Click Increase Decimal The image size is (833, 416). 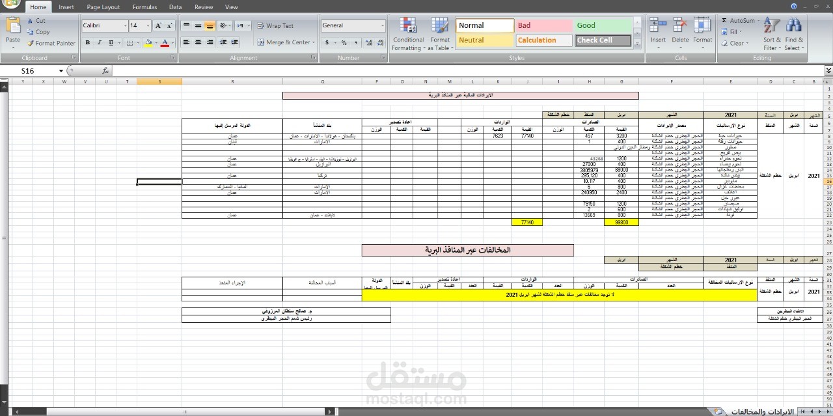[x=369, y=43]
